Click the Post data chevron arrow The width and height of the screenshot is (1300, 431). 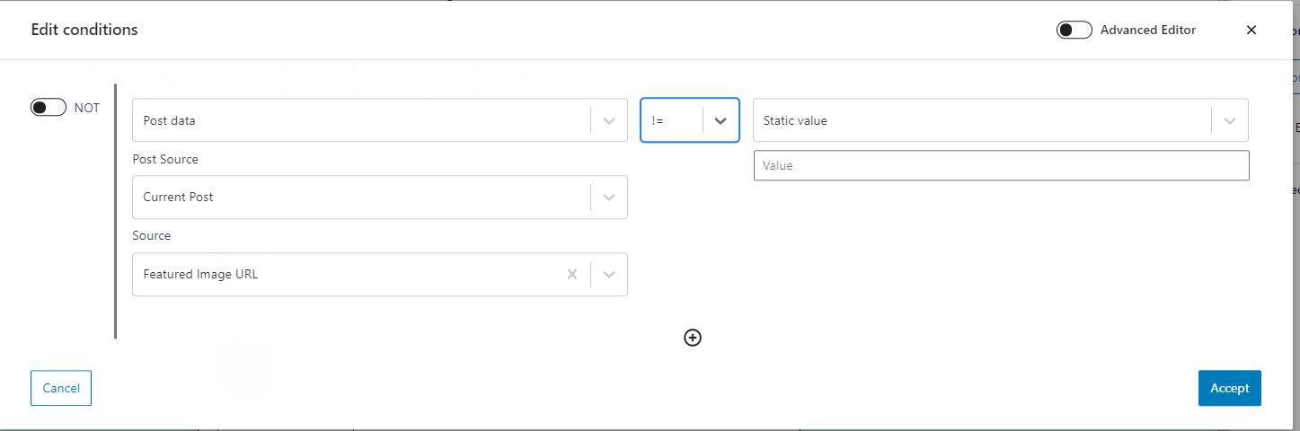click(x=609, y=120)
